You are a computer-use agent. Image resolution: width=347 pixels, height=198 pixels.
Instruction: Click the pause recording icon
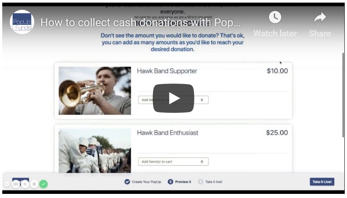[x=34, y=184]
